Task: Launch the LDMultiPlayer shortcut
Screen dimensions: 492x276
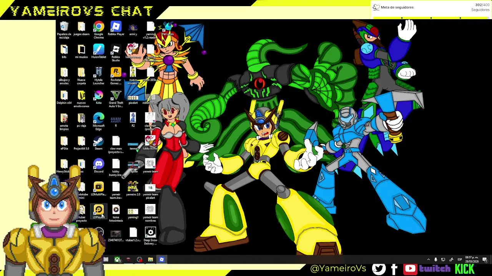Action: [x=99, y=189]
